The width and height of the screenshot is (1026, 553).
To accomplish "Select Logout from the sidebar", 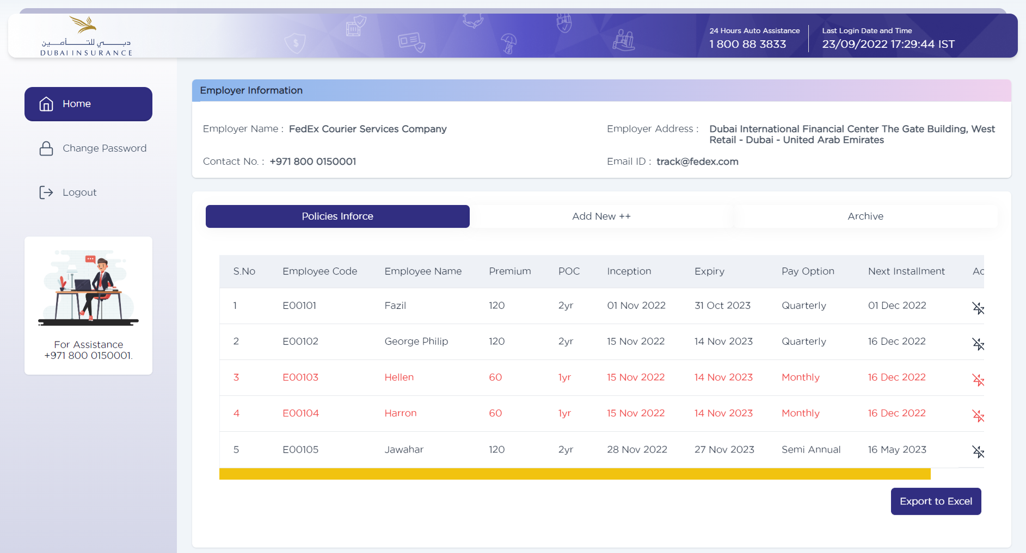I will pos(79,192).
